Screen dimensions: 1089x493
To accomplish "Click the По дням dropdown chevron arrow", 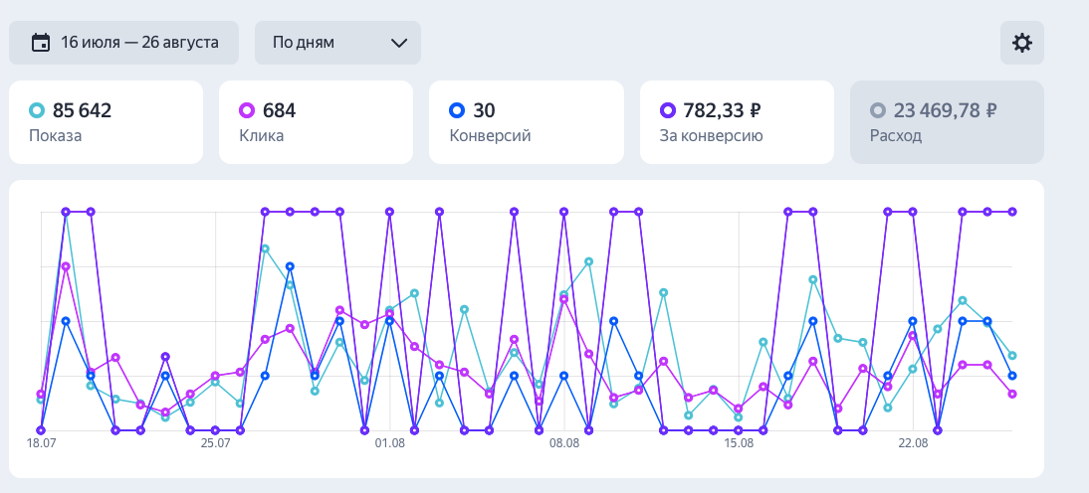I will (399, 43).
